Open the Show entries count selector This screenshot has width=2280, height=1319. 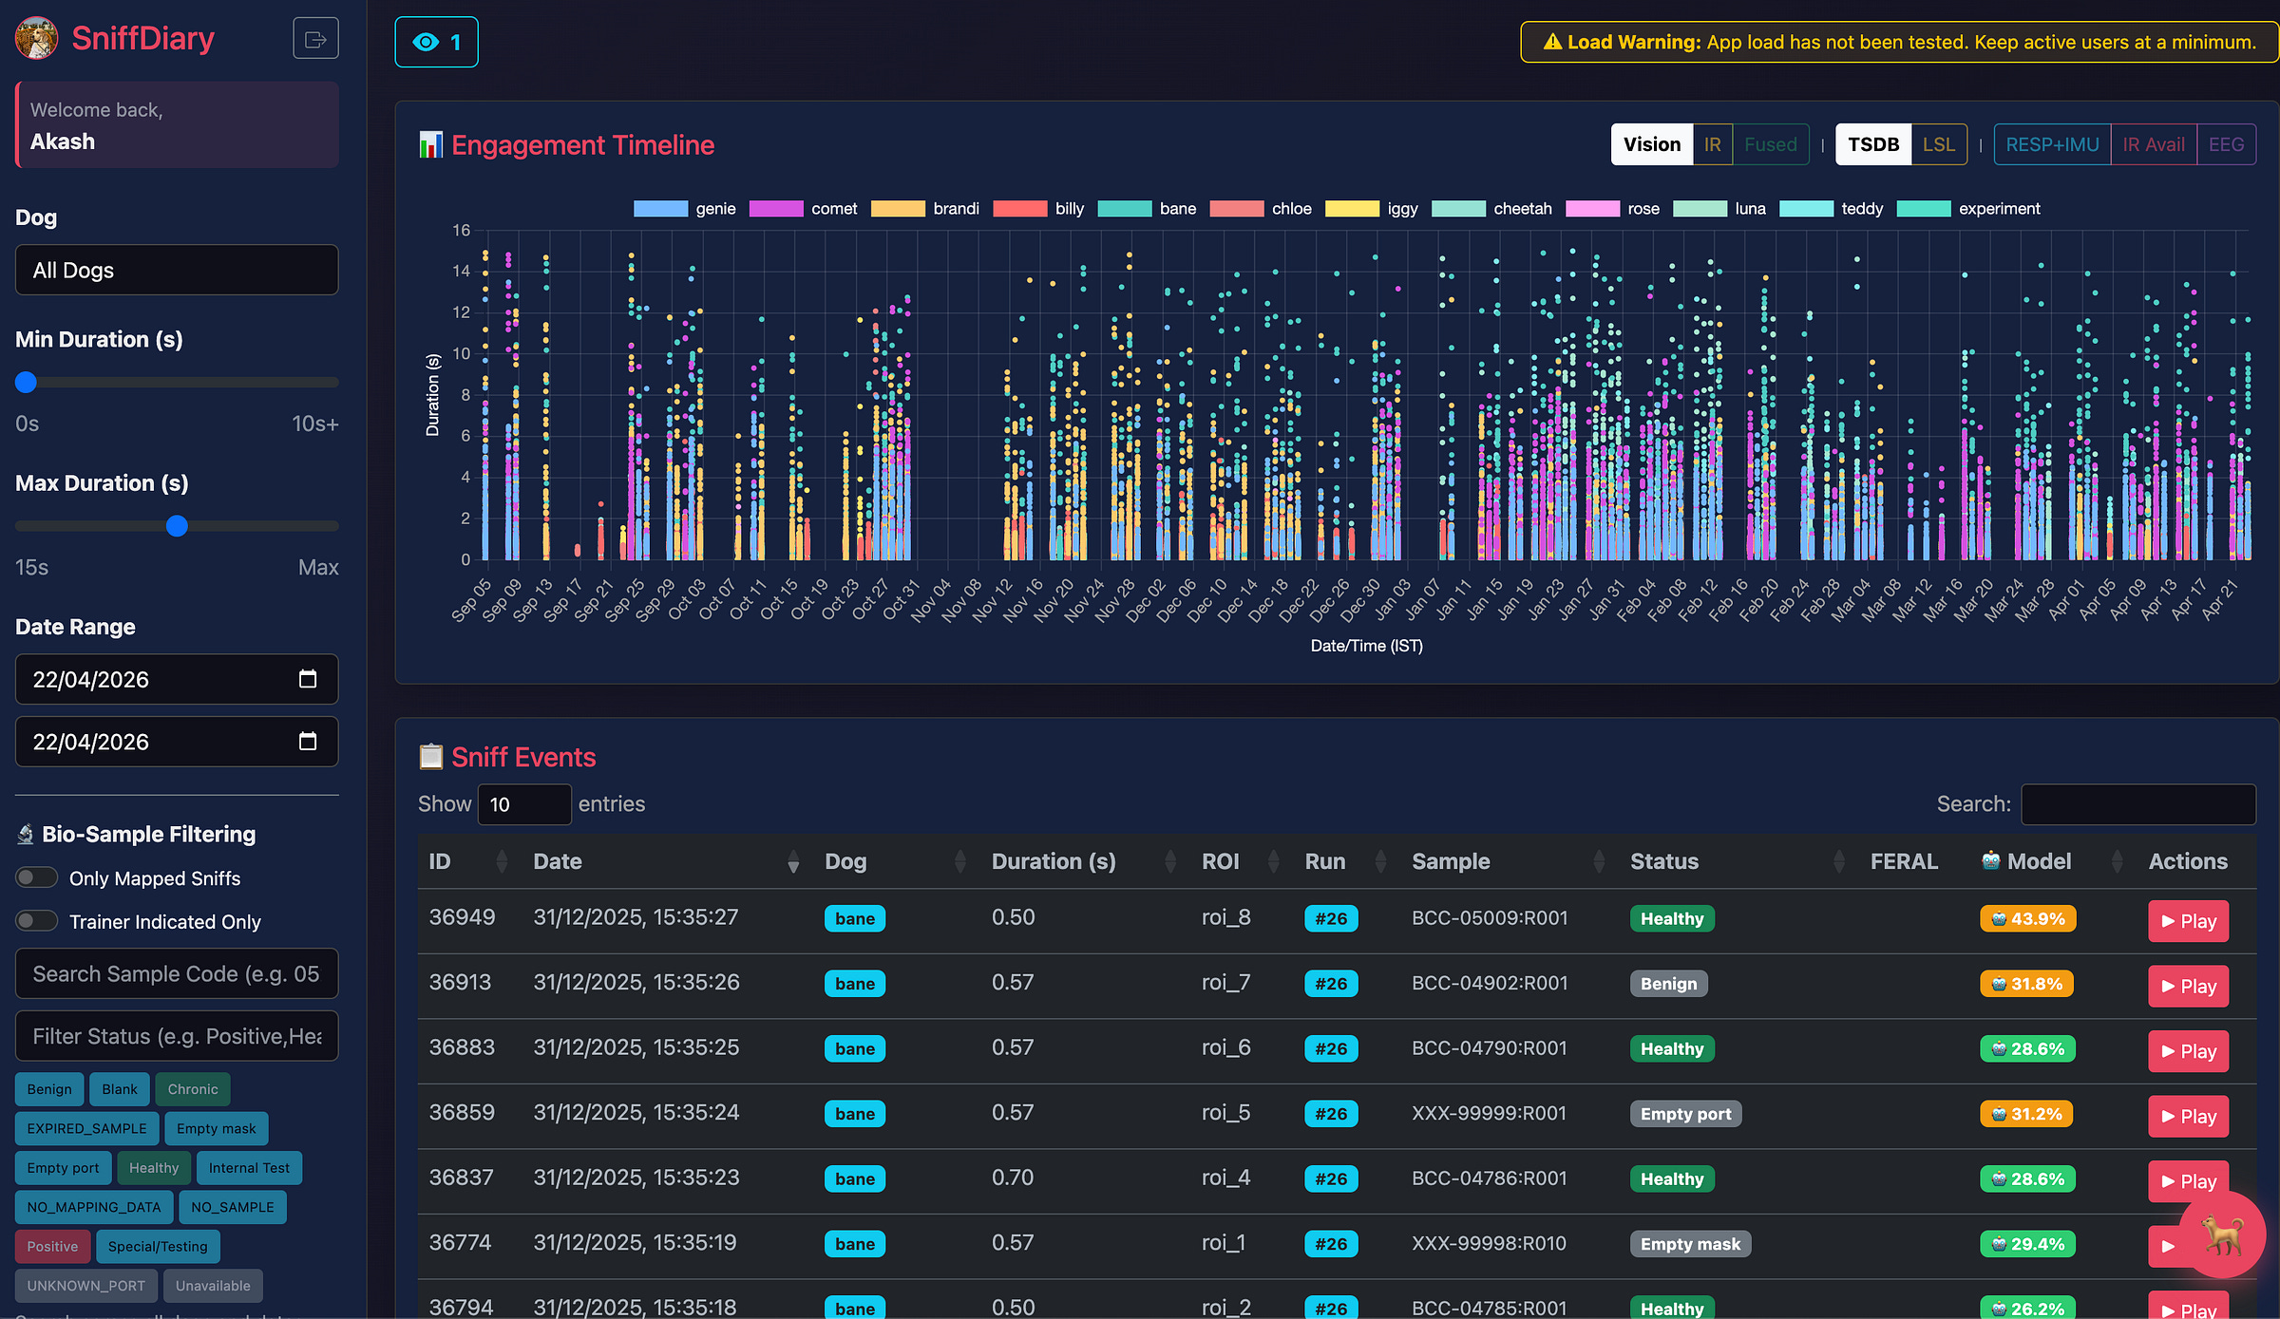(523, 804)
